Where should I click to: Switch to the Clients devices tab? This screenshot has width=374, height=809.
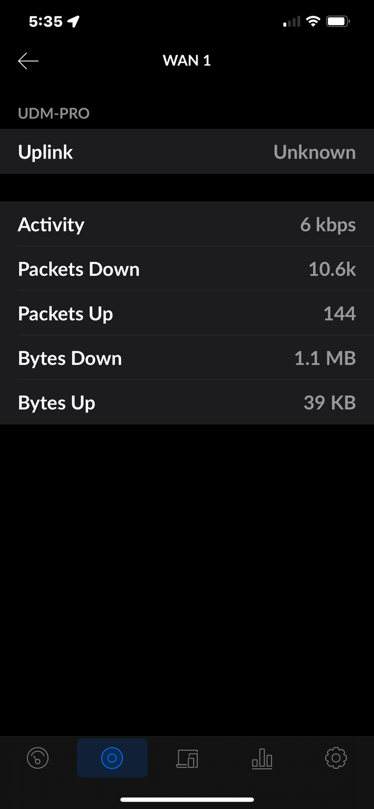pyautogui.click(x=187, y=758)
